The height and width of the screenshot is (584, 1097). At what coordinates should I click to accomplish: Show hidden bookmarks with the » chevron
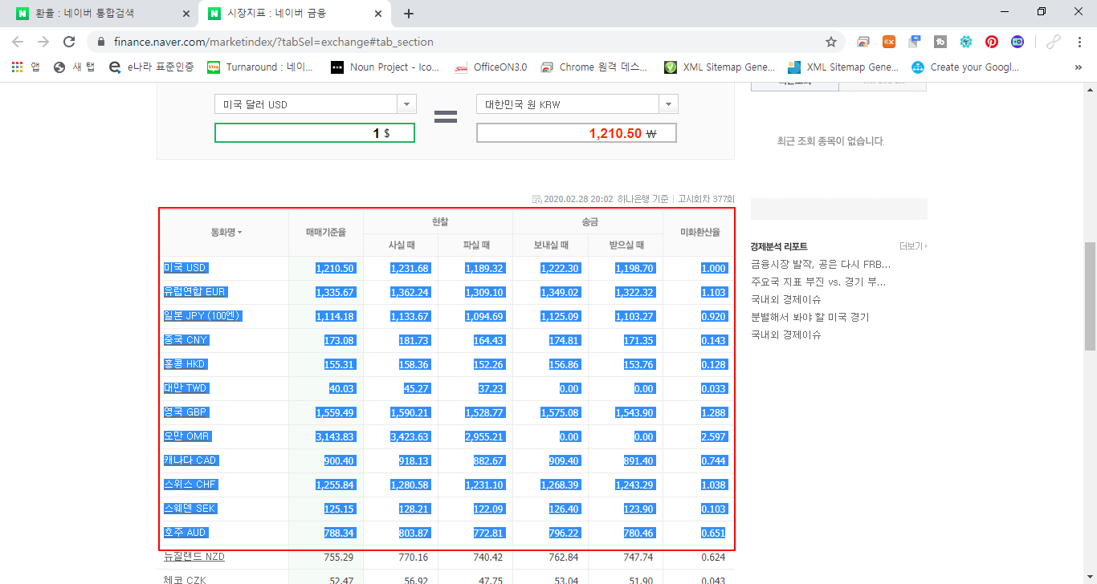point(1078,67)
